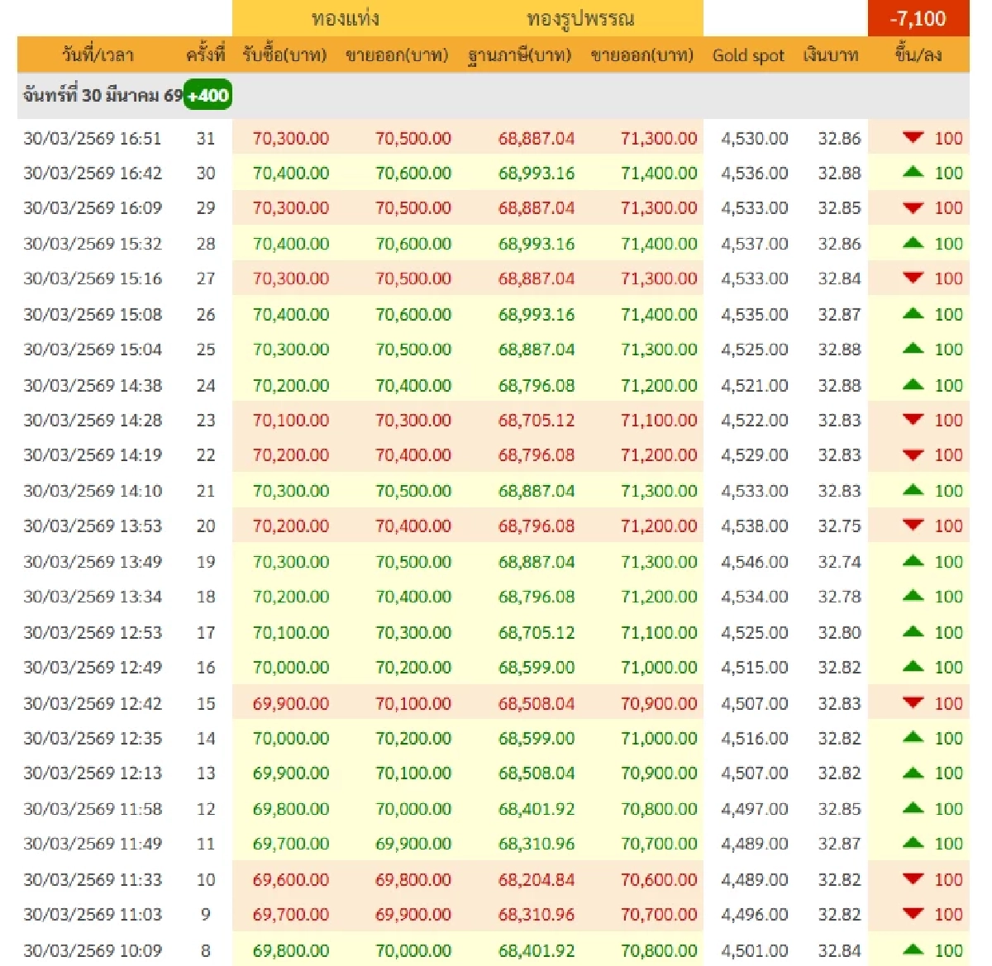Click the green +400 badge

(207, 96)
